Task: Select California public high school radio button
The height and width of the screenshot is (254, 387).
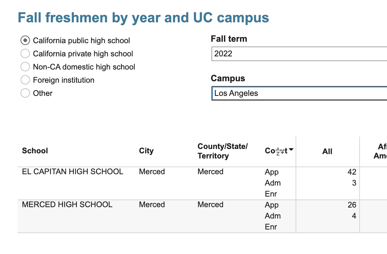Action: tap(25, 40)
